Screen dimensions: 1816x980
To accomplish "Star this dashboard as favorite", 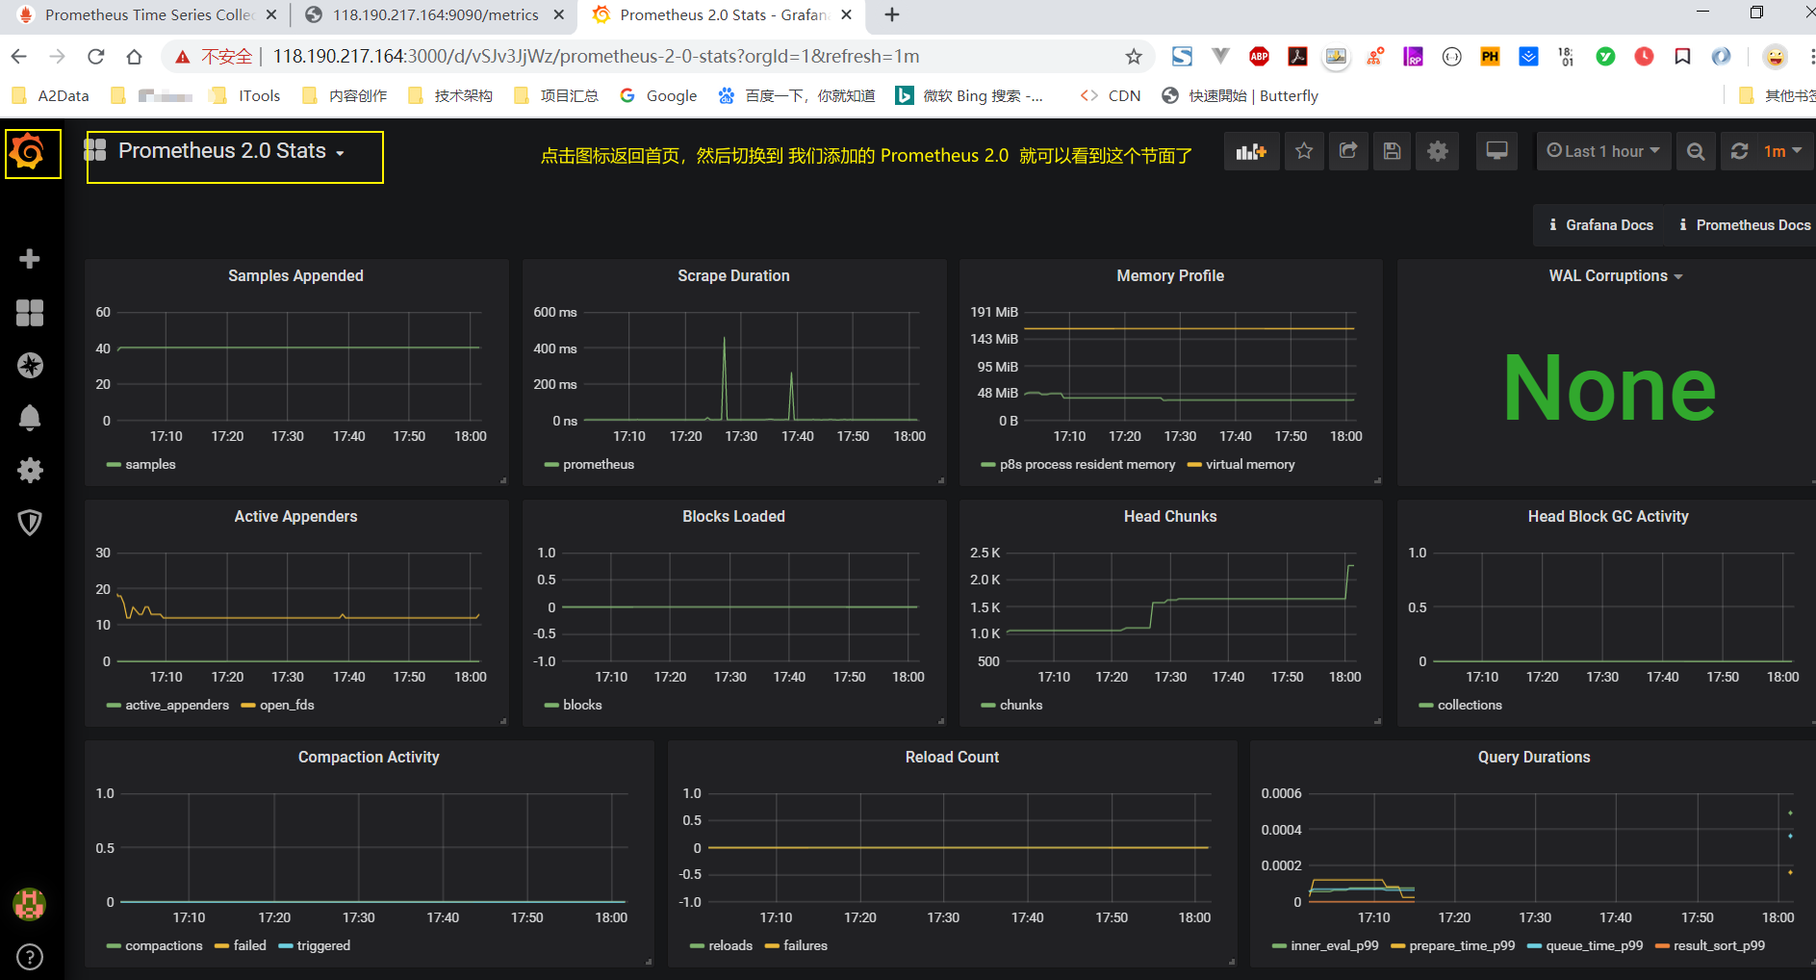I will click(x=1303, y=151).
